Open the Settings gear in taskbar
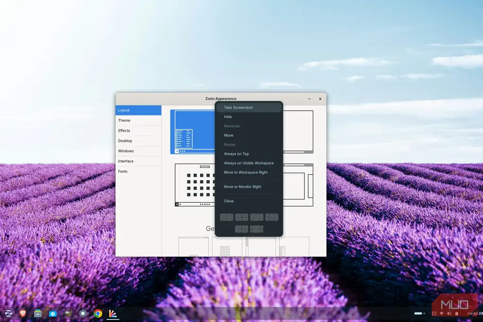This screenshot has height=322, width=483. pyautogui.click(x=83, y=314)
